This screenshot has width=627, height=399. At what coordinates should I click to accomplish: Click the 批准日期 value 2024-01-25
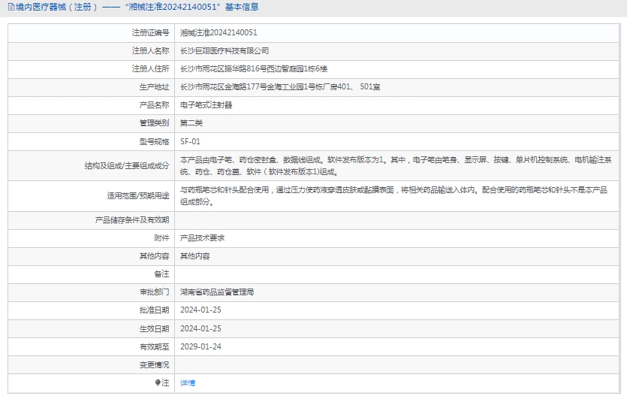pyautogui.click(x=200, y=310)
